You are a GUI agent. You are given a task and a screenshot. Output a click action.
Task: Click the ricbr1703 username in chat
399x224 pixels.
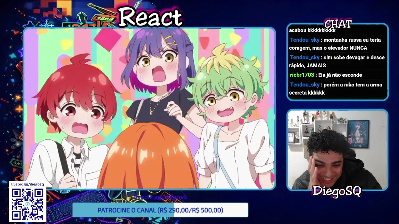click(x=302, y=75)
